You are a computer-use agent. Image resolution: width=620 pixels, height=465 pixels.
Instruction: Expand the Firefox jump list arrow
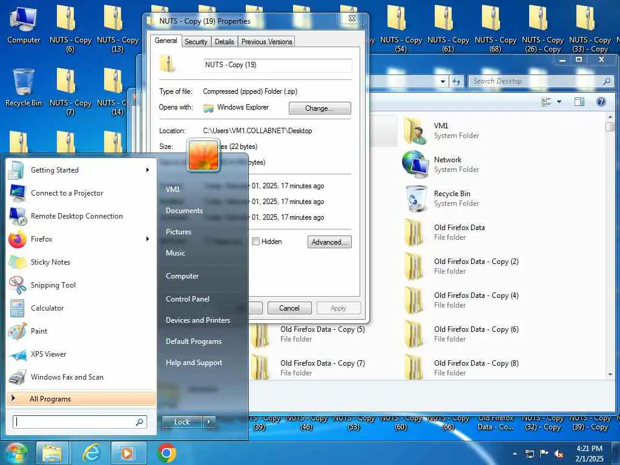click(x=148, y=239)
